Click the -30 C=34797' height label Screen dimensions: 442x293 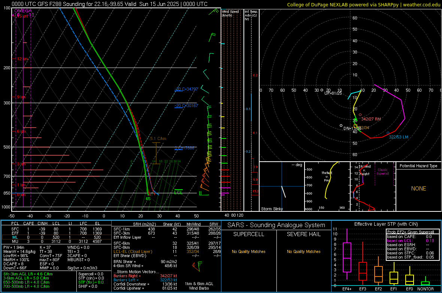(x=187, y=89)
